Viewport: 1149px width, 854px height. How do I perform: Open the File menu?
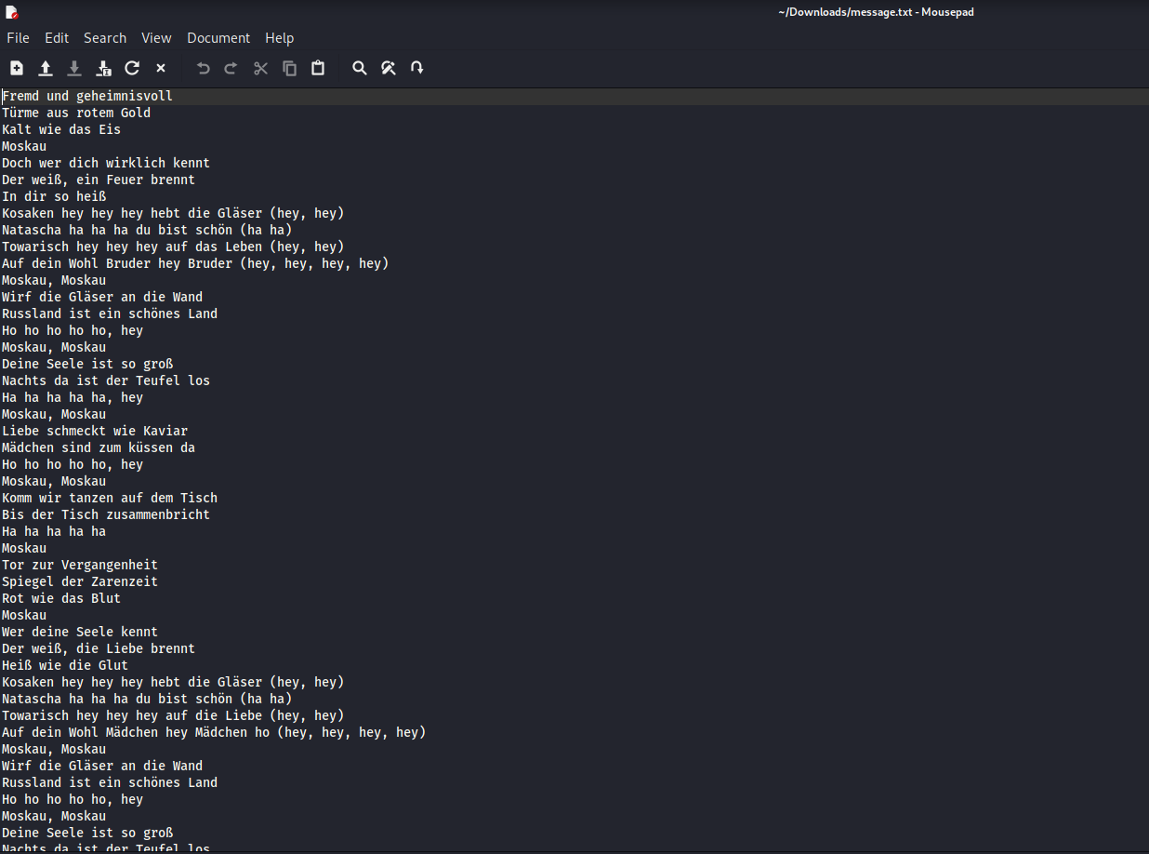coord(19,38)
